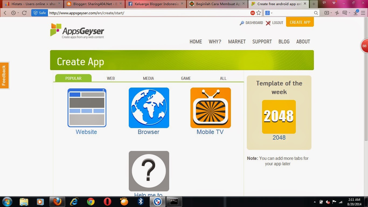Open the downloads arrow icon
The width and height of the screenshot is (368, 207).
pyautogui.click(x=356, y=13)
